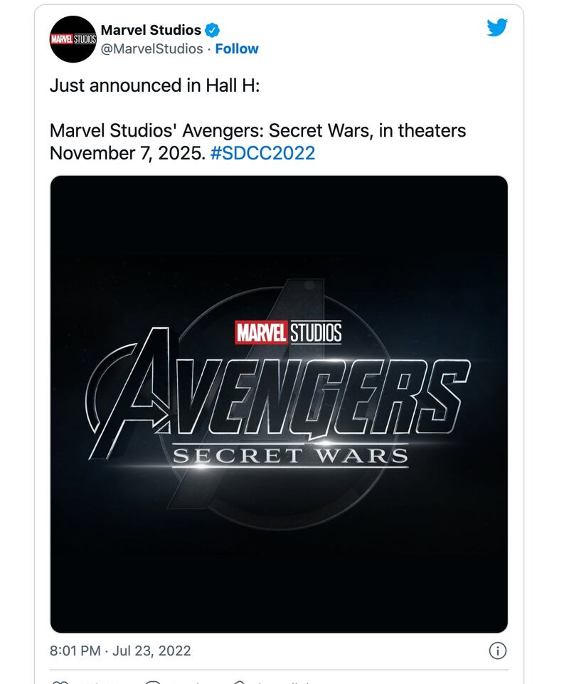Click the reply speech bubble icon

pyautogui.click(x=154, y=682)
